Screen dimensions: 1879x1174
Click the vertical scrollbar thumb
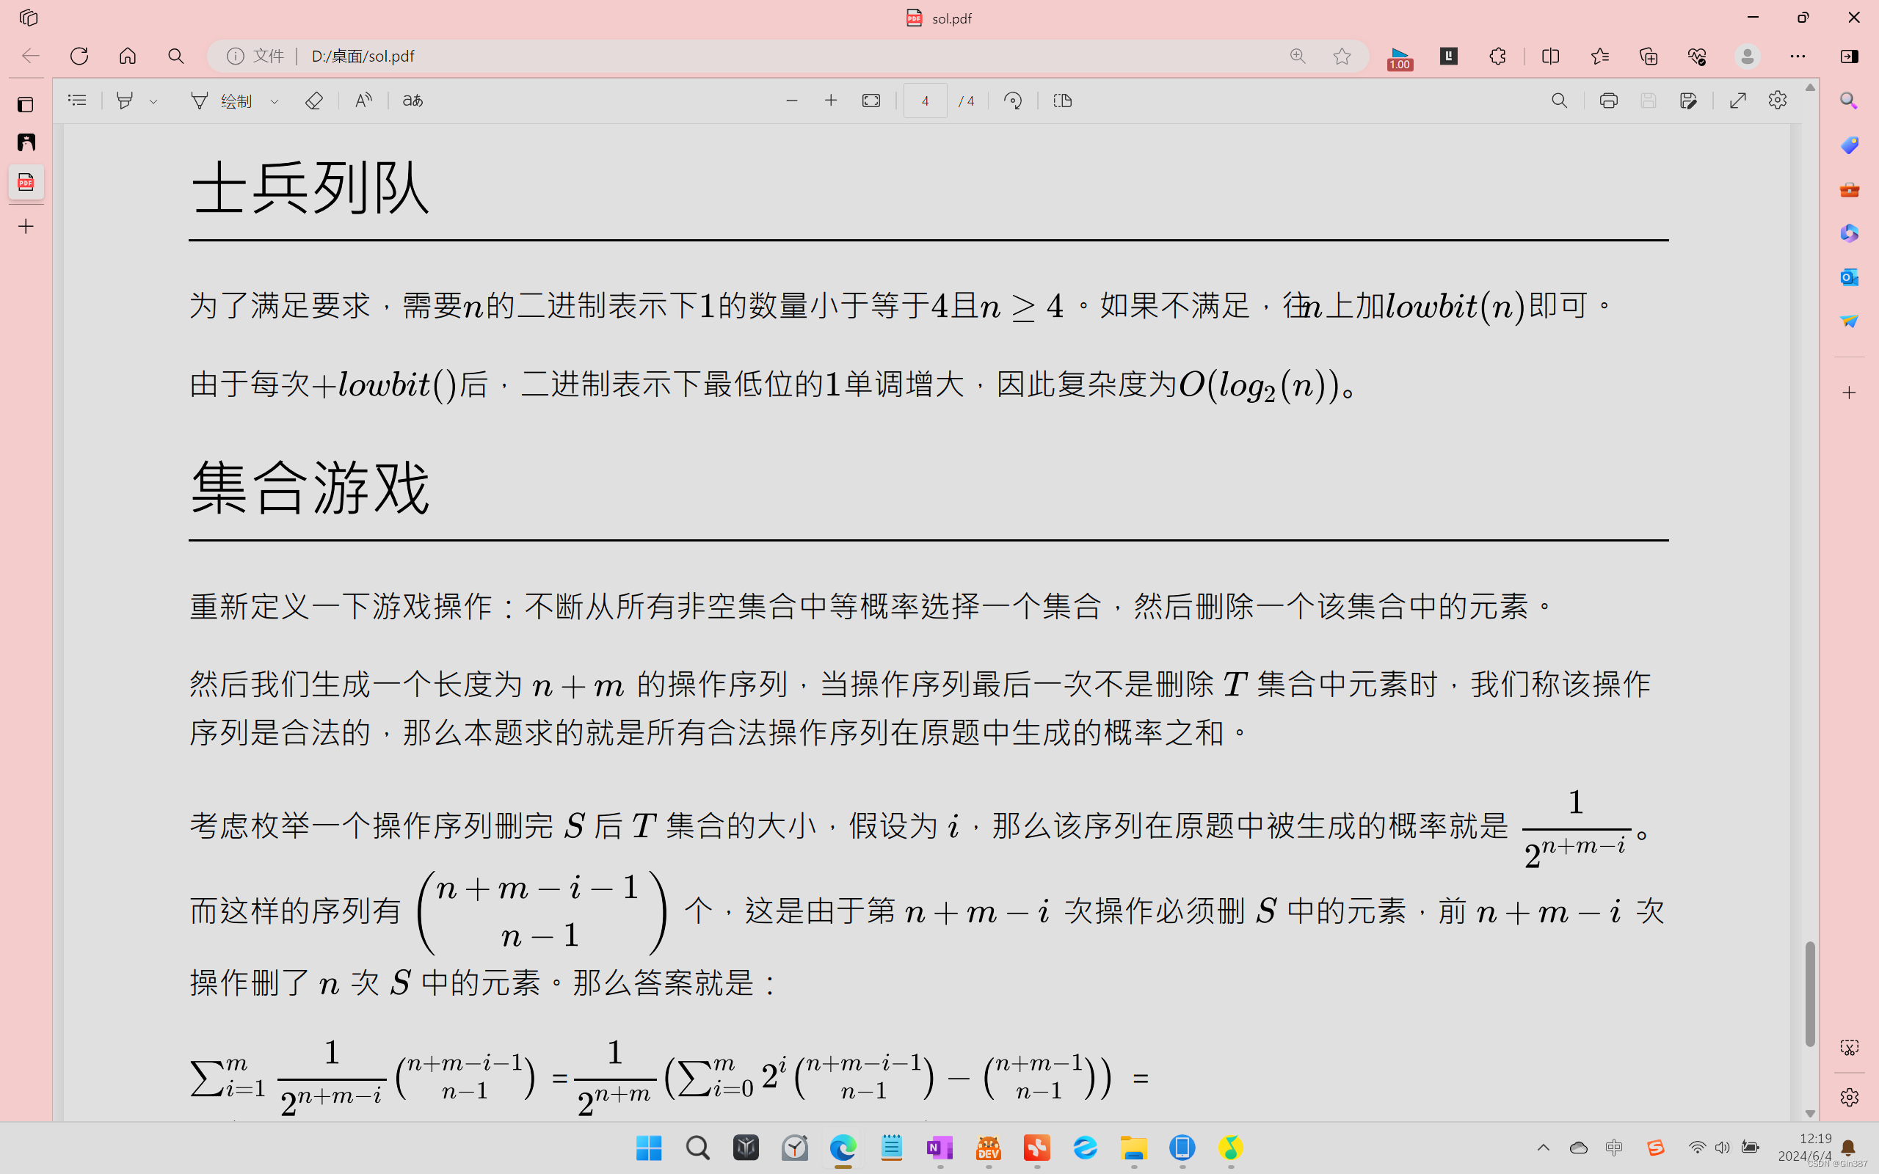tap(1810, 993)
